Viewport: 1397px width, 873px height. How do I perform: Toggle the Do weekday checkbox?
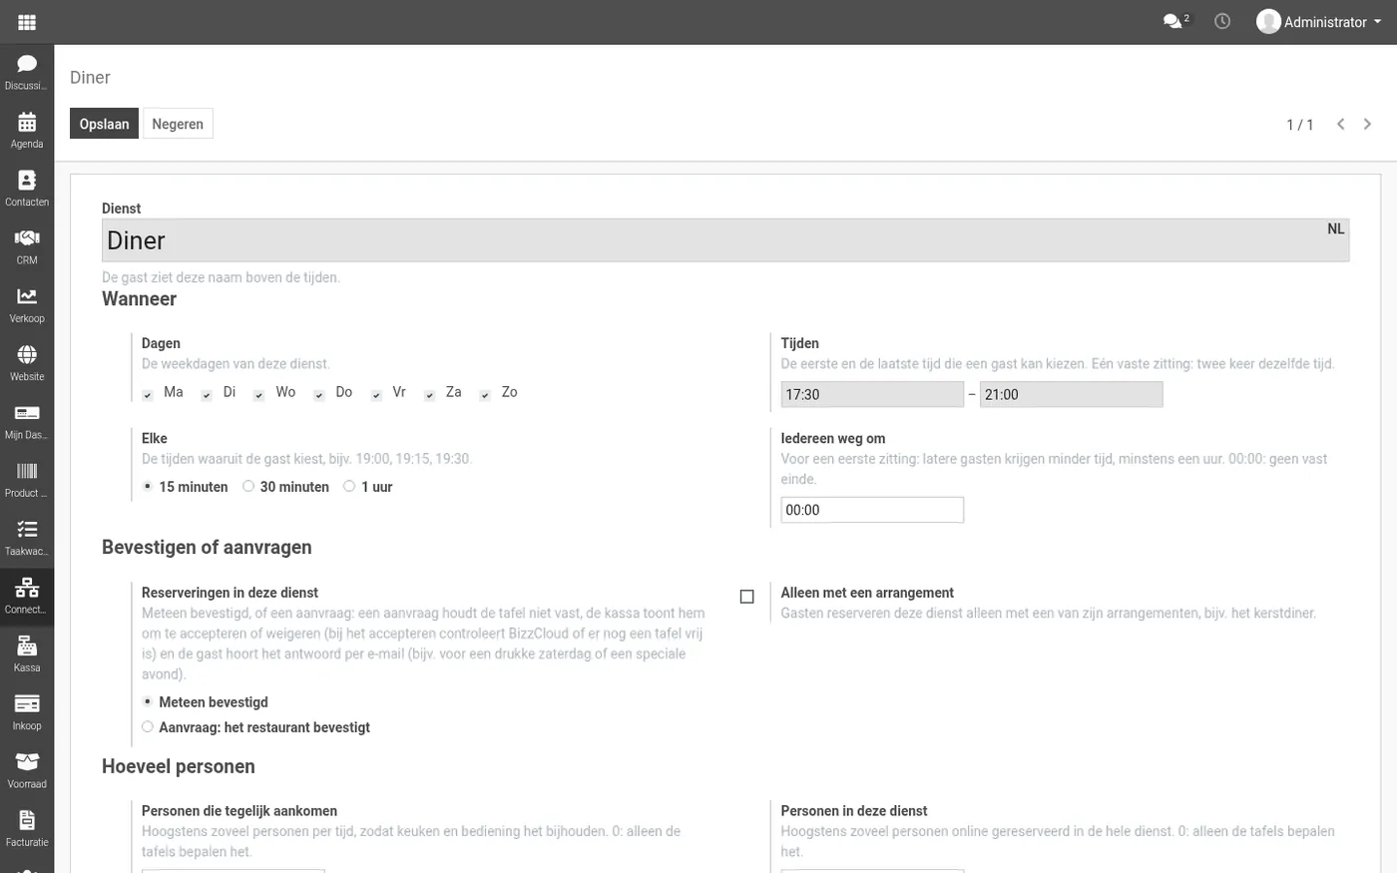319,395
